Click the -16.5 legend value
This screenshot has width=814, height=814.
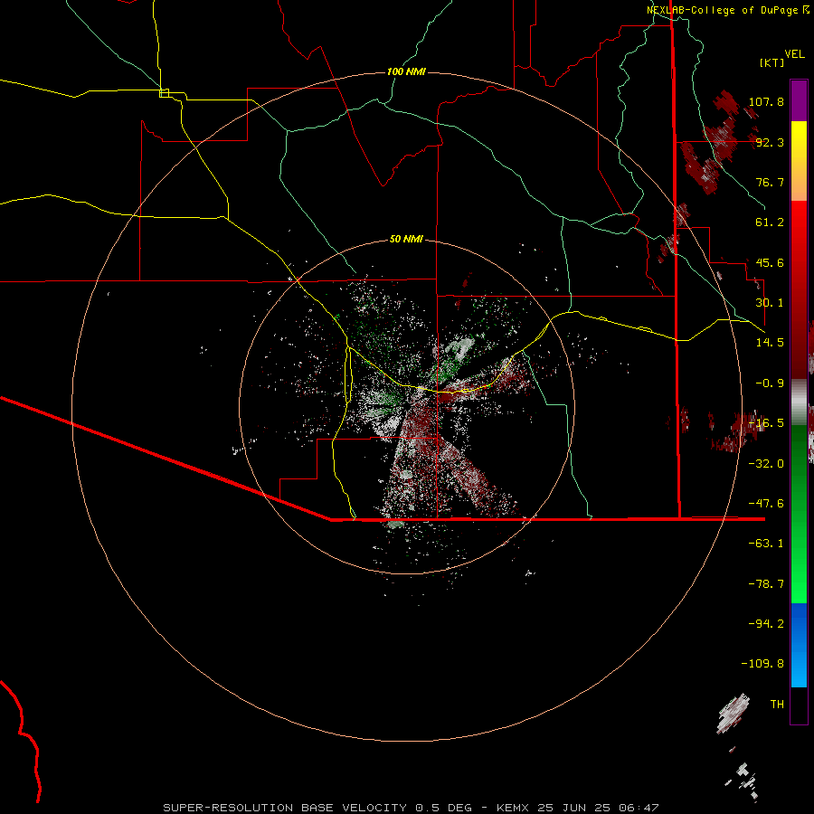[766, 423]
